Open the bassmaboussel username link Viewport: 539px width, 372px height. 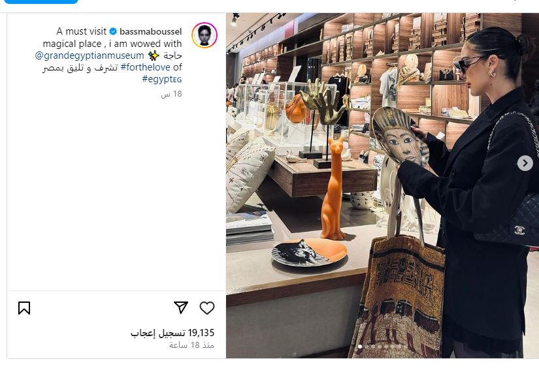[150, 31]
